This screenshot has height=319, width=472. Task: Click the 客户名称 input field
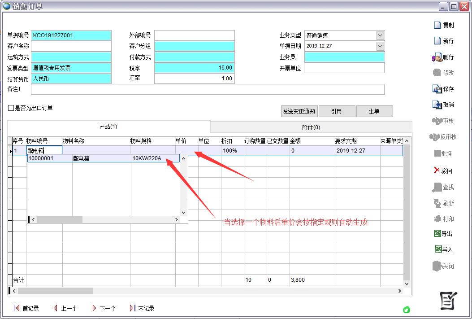71,46
